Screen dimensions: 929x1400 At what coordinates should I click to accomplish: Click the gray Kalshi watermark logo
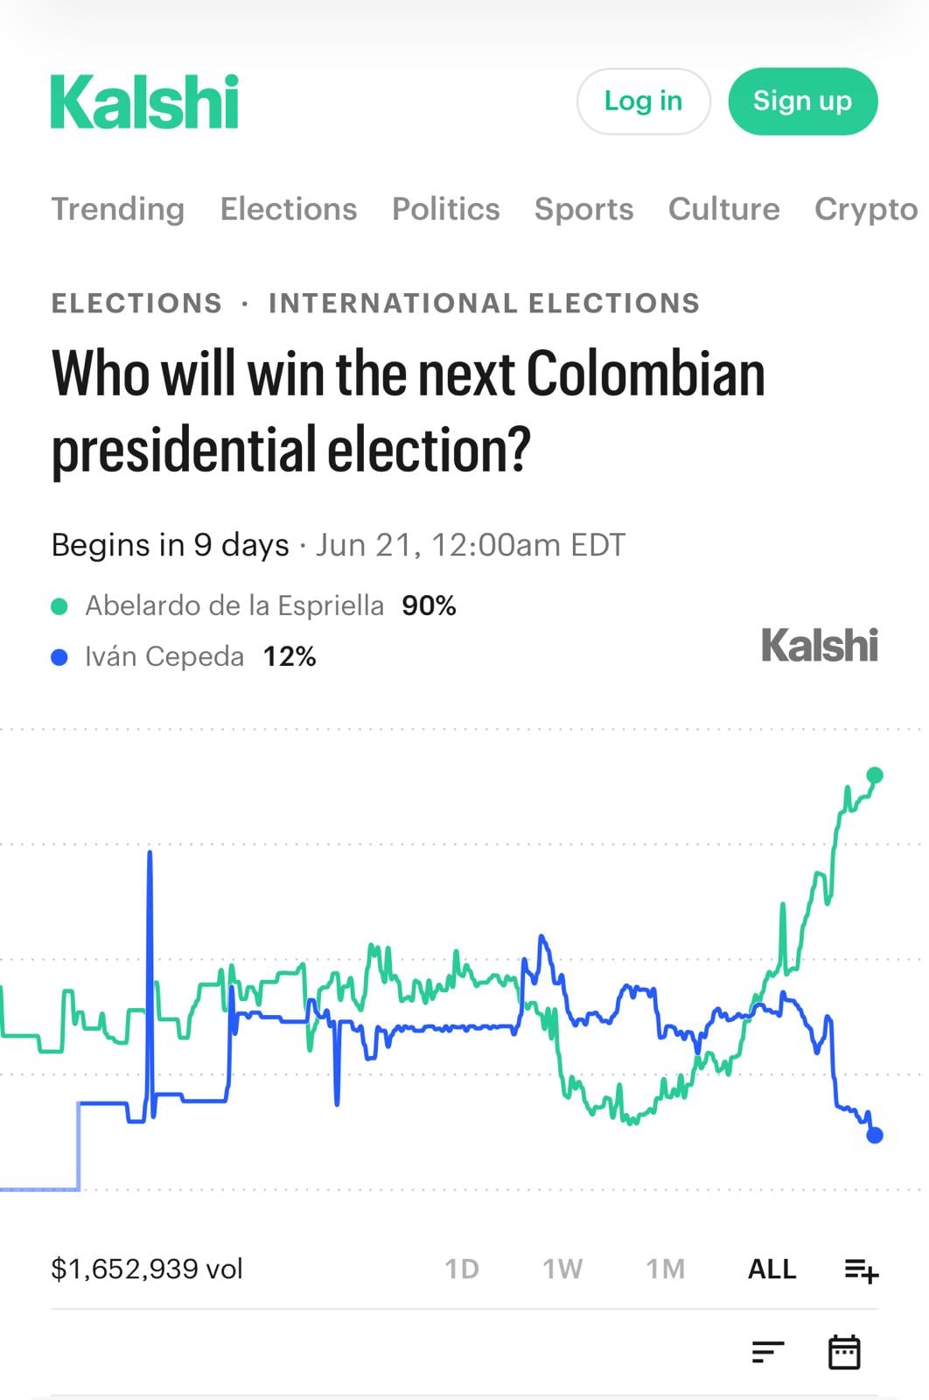tap(820, 646)
